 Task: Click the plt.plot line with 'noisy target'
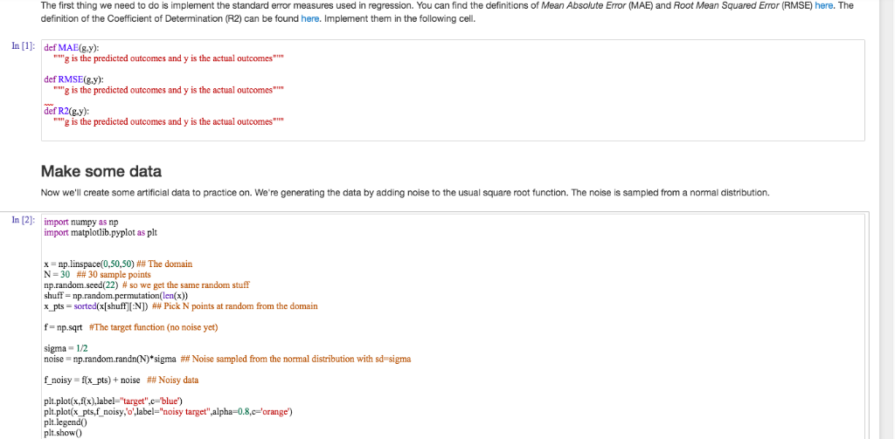click(x=168, y=412)
